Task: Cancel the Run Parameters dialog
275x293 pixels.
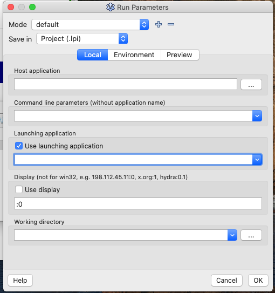Action: [226, 280]
